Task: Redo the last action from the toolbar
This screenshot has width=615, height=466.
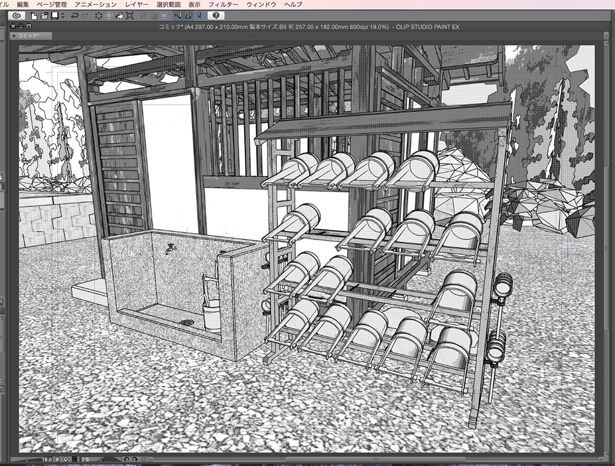Action: (x=85, y=17)
